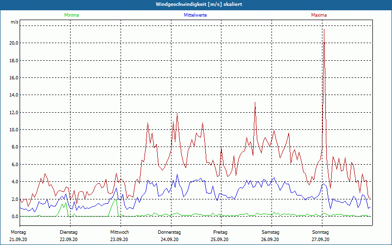Screen dimensions: 392x245
Task: Click the chart title Windgeschwindigkeit [m/s] skaliert
Action: coord(199,4)
